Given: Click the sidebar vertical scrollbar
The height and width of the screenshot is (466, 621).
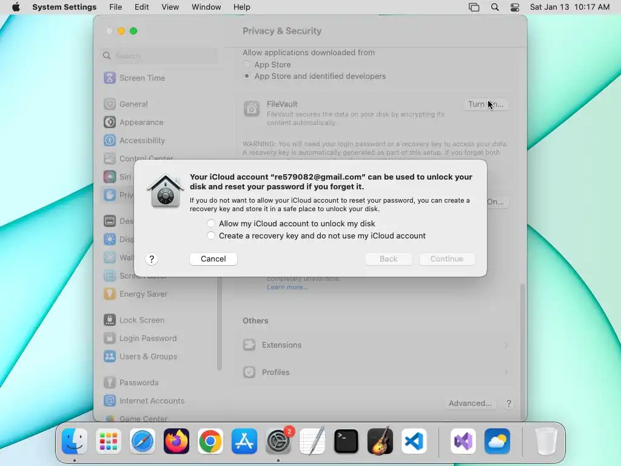Looking at the screenshot, I should click(220, 323).
